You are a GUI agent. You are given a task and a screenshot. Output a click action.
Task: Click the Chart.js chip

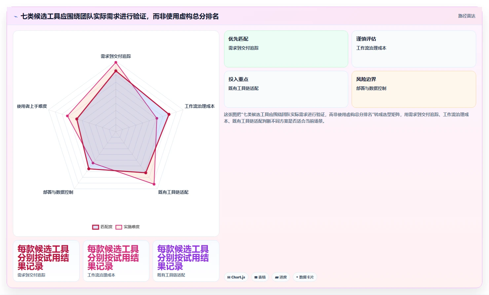click(x=236, y=277)
